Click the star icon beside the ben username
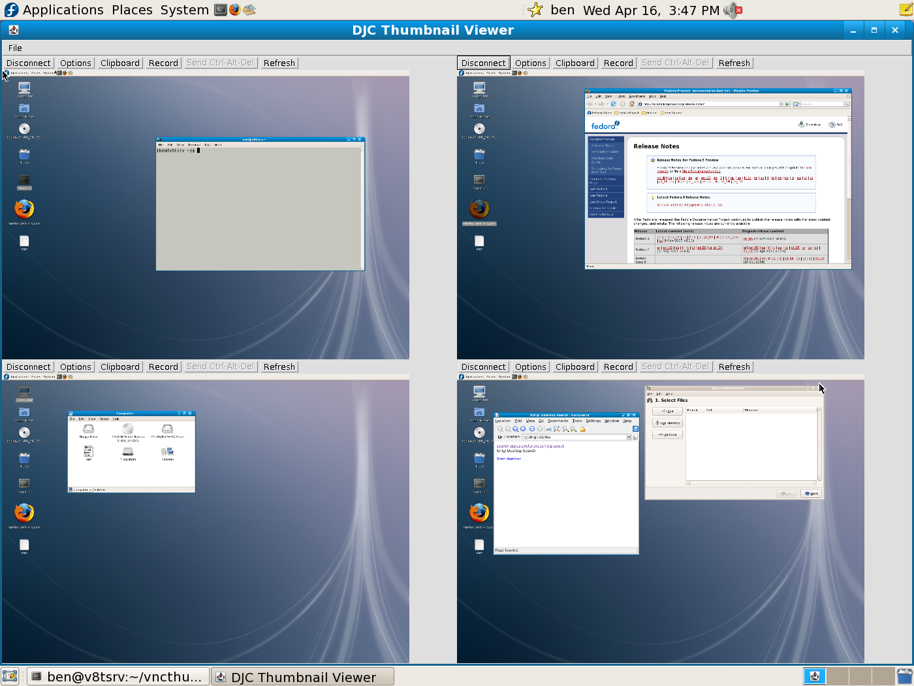This screenshot has height=686, width=914. point(535,10)
